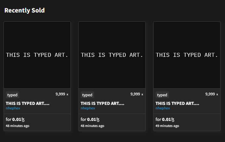Open nhephex link on the 49-minutes-ago card
Screen dimensions: 225x142
[163, 108]
